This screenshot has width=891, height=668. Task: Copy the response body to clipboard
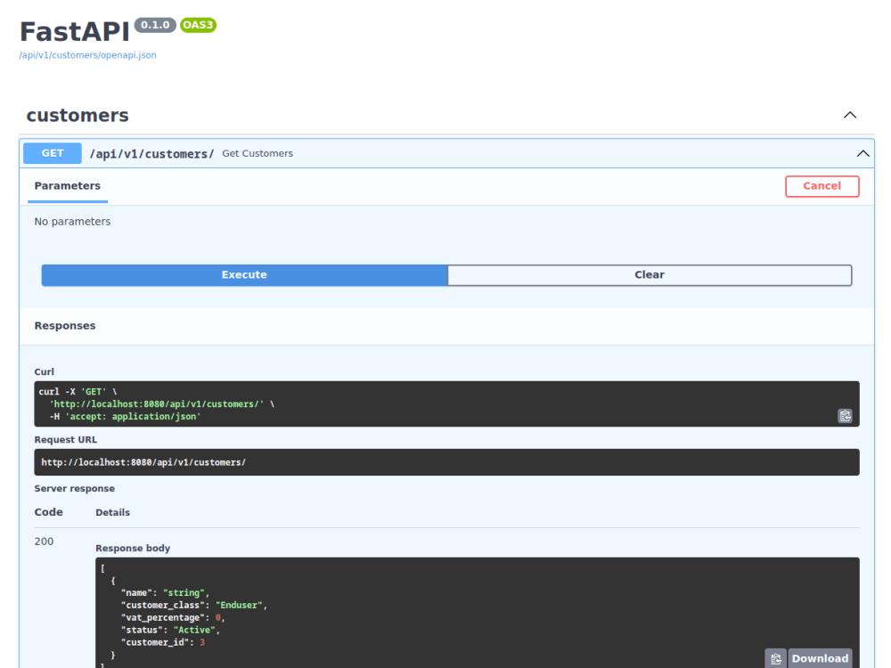pos(774,657)
